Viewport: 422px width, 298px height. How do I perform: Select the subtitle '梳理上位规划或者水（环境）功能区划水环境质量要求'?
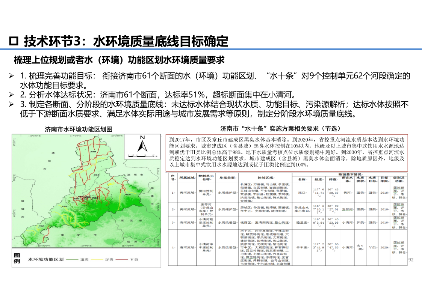coord(119,60)
